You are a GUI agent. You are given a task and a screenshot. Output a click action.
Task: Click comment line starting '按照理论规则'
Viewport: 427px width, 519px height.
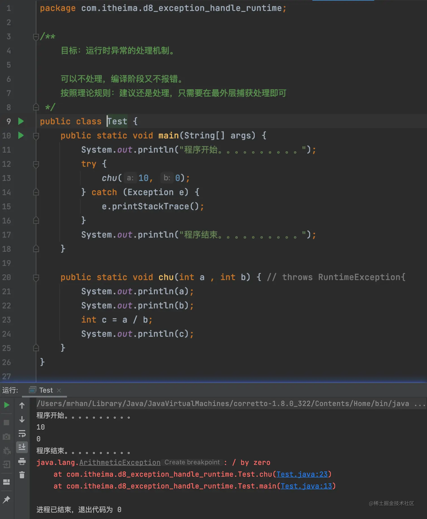(x=173, y=93)
